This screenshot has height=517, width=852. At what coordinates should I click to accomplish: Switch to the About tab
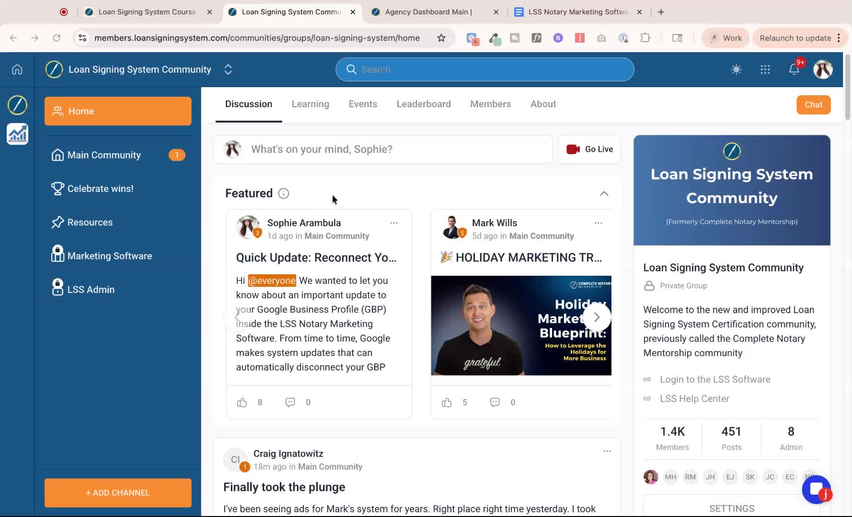coord(543,104)
